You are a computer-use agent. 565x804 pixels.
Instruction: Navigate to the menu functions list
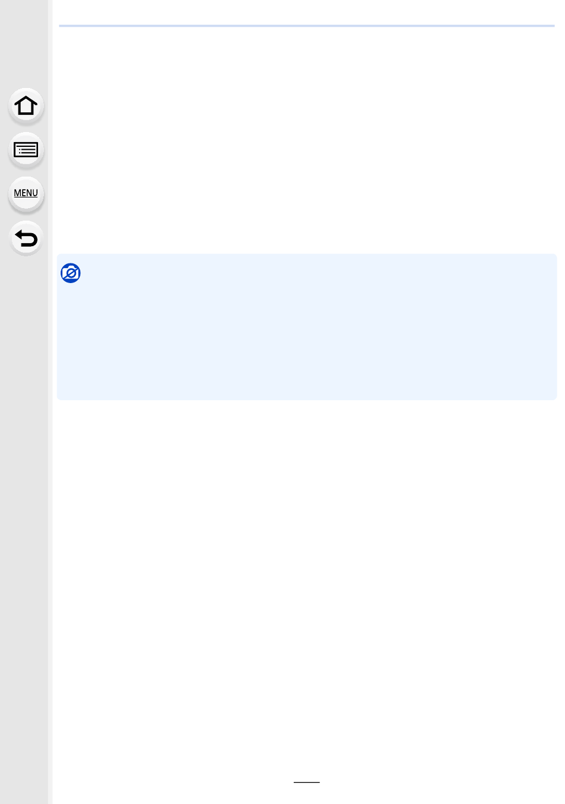[26, 194]
